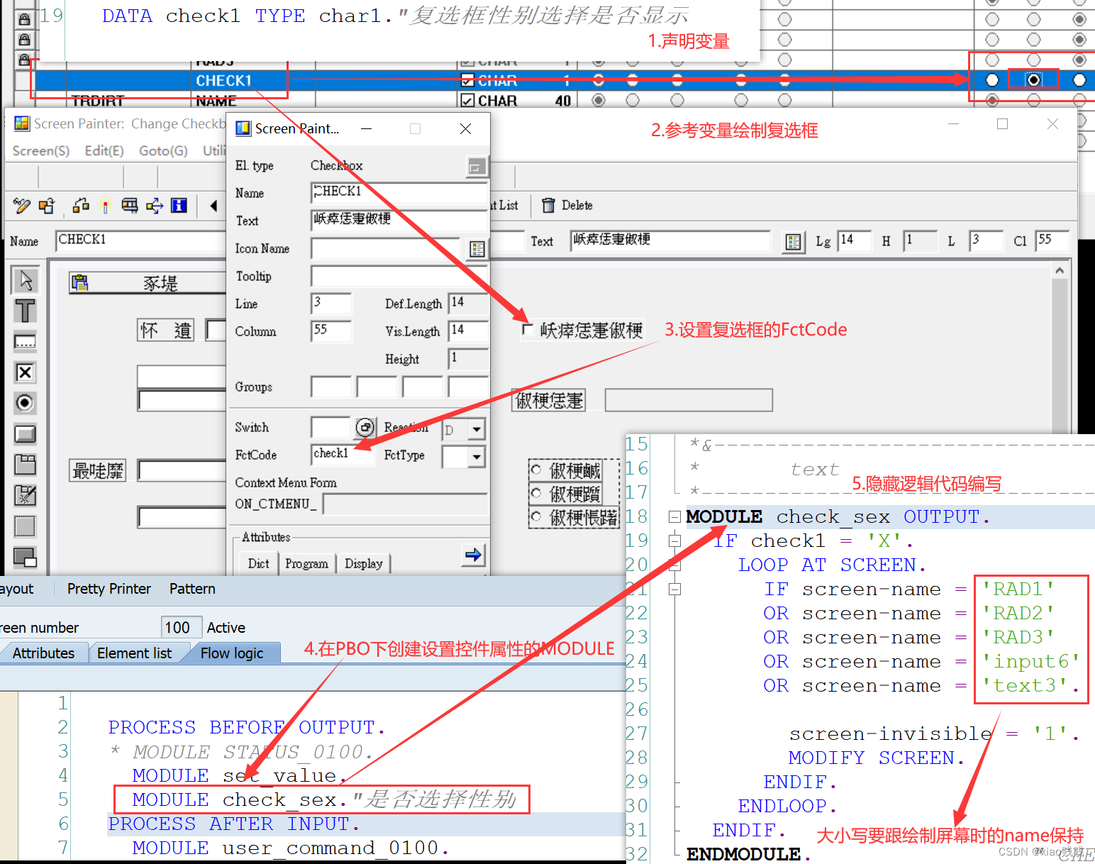
Task: Collapse the MODULE check_sex code block
Action: tap(674, 516)
